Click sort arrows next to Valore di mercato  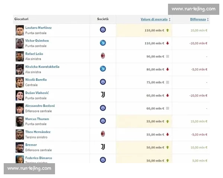[169, 19]
